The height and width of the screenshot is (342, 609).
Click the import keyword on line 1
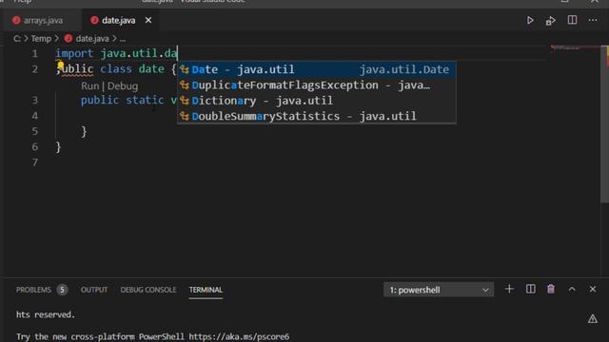coord(74,53)
